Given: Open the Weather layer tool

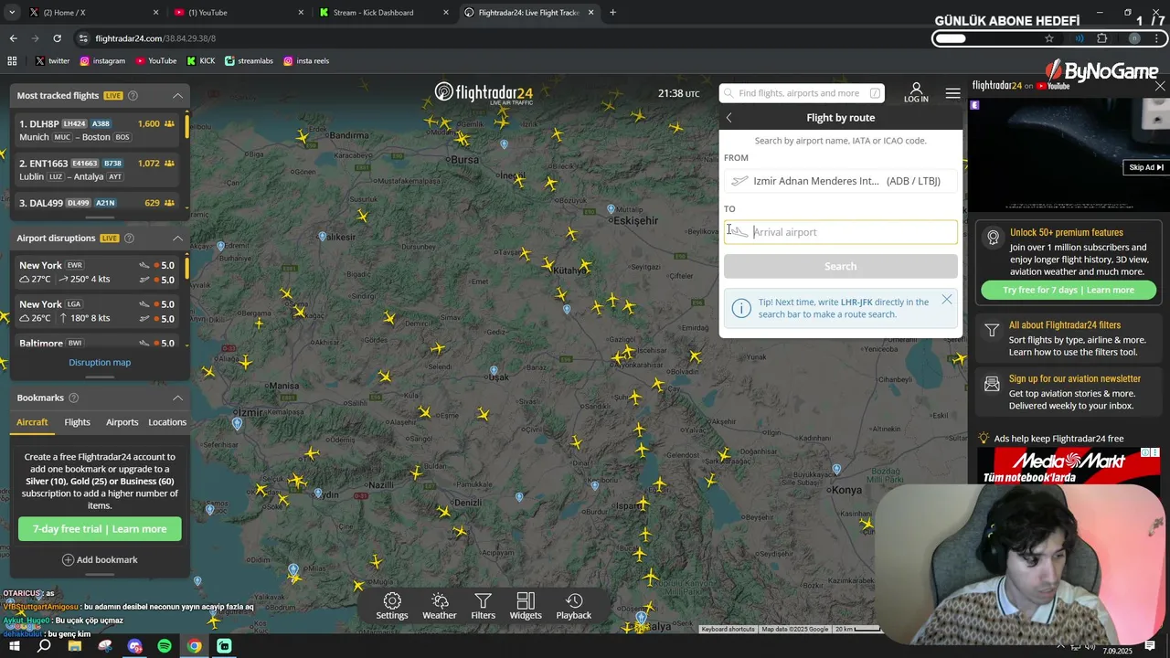Looking at the screenshot, I should pyautogui.click(x=440, y=606).
